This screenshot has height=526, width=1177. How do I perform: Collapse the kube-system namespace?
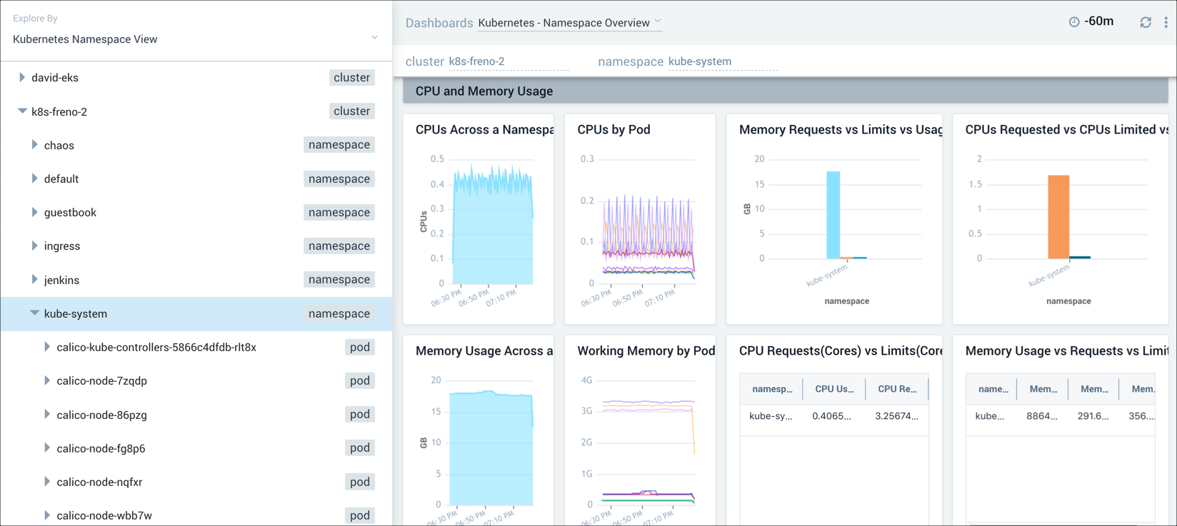click(x=34, y=313)
